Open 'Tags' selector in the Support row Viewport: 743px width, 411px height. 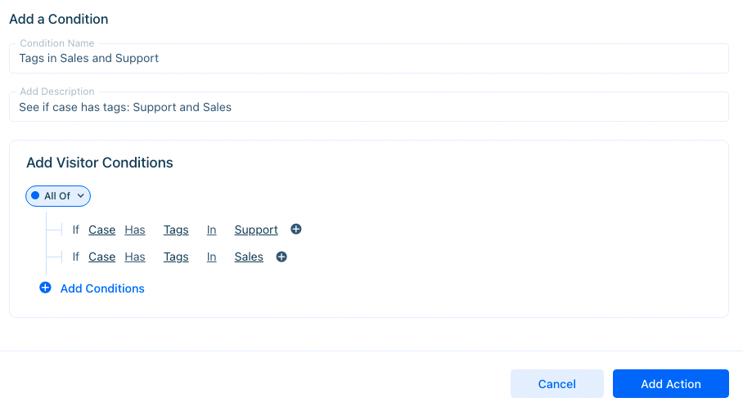pyautogui.click(x=176, y=230)
